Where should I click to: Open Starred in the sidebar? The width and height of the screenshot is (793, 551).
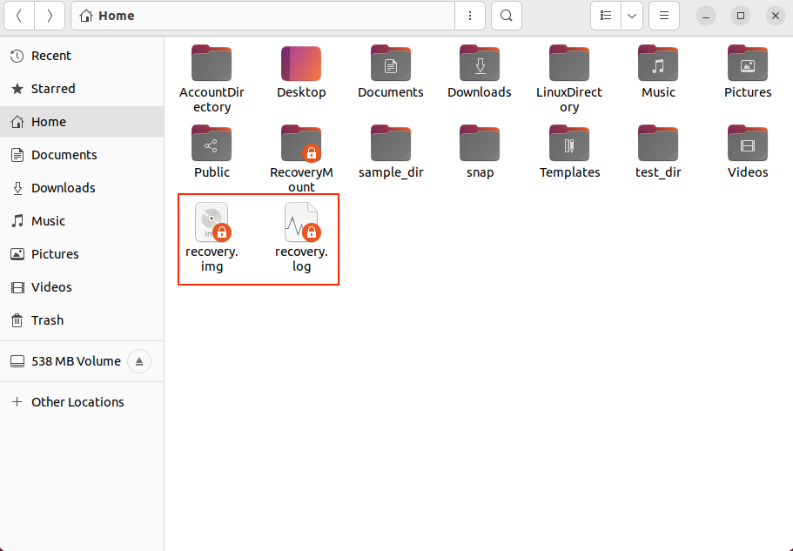point(82,89)
